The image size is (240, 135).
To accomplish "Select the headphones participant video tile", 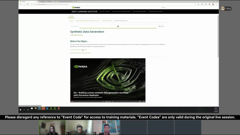I will coord(79,127).
